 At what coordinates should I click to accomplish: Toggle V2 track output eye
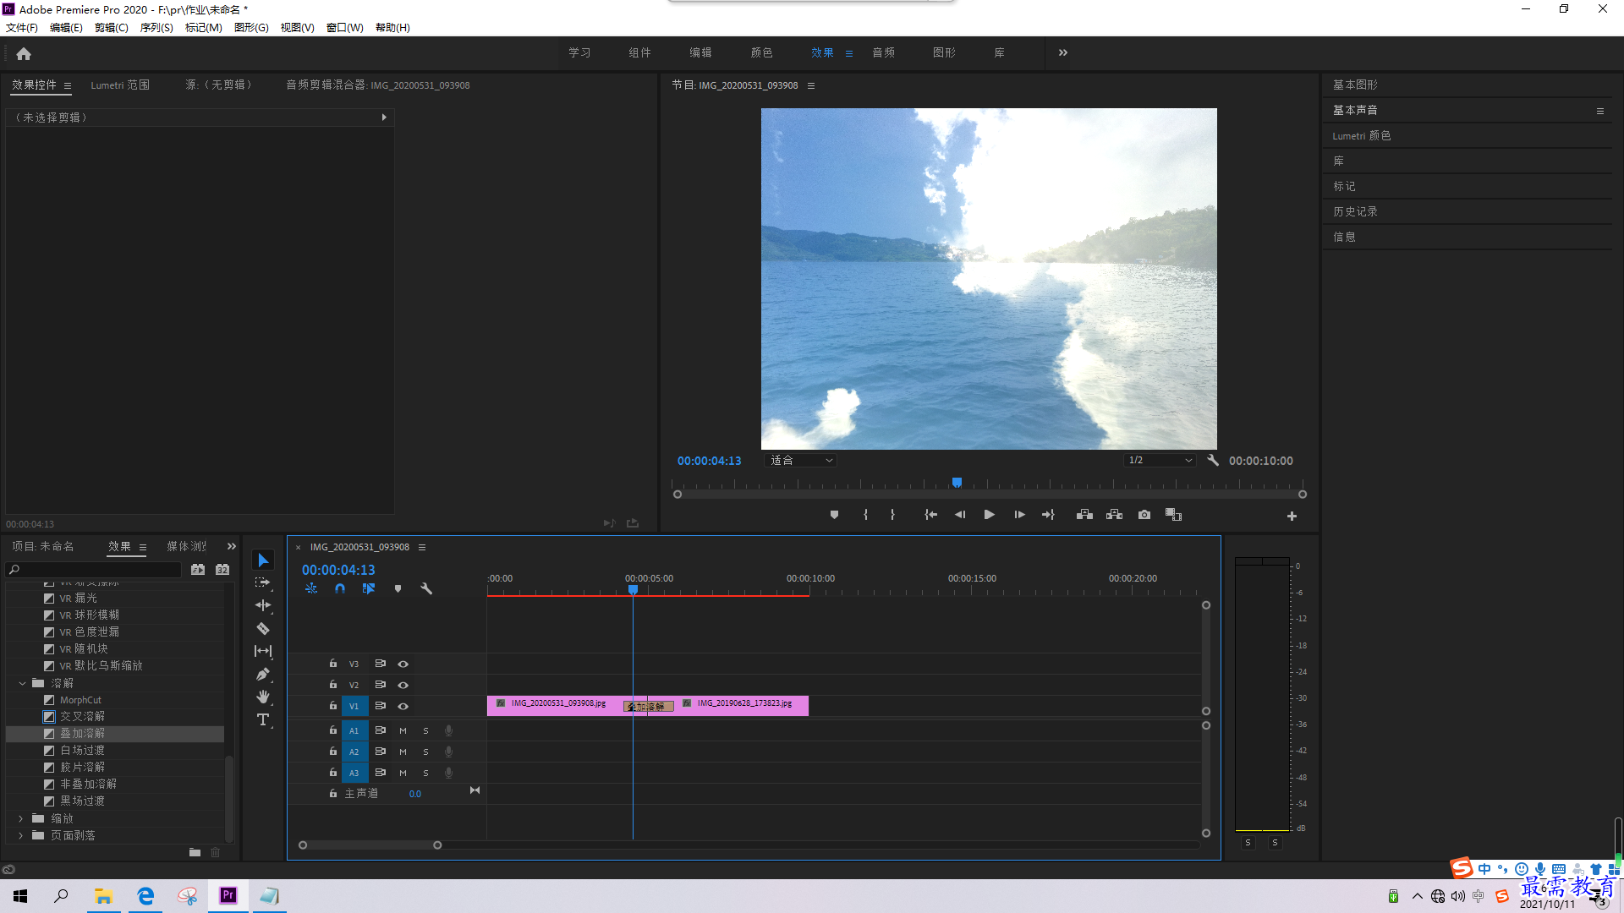403,686
